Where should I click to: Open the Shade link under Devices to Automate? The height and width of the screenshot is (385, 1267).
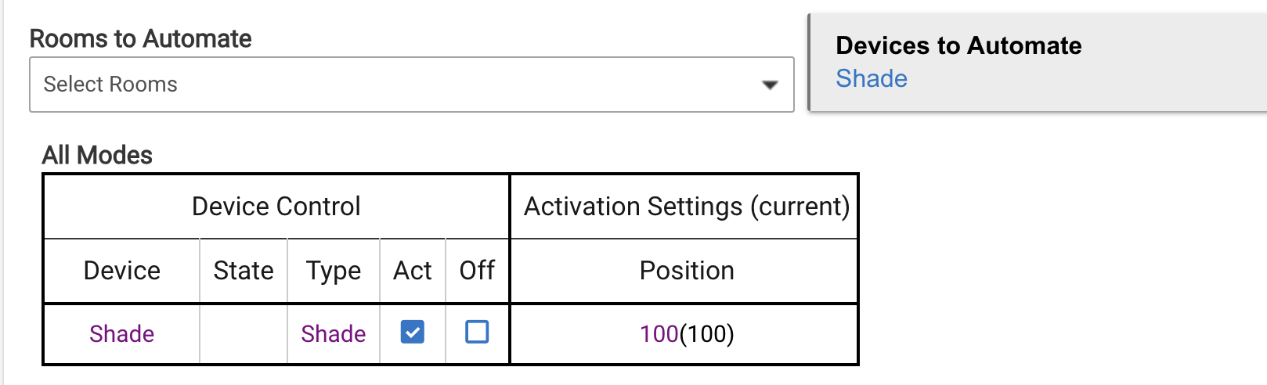871,79
